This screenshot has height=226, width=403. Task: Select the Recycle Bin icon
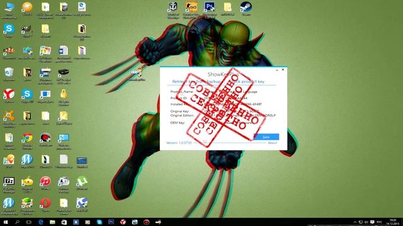pyautogui.click(x=9, y=74)
